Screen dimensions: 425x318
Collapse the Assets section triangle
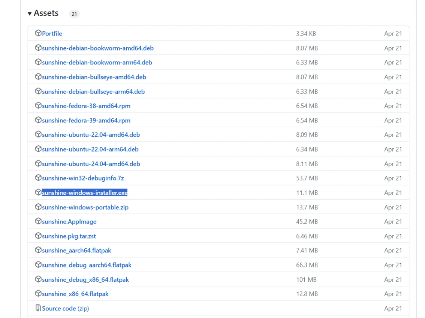point(30,14)
